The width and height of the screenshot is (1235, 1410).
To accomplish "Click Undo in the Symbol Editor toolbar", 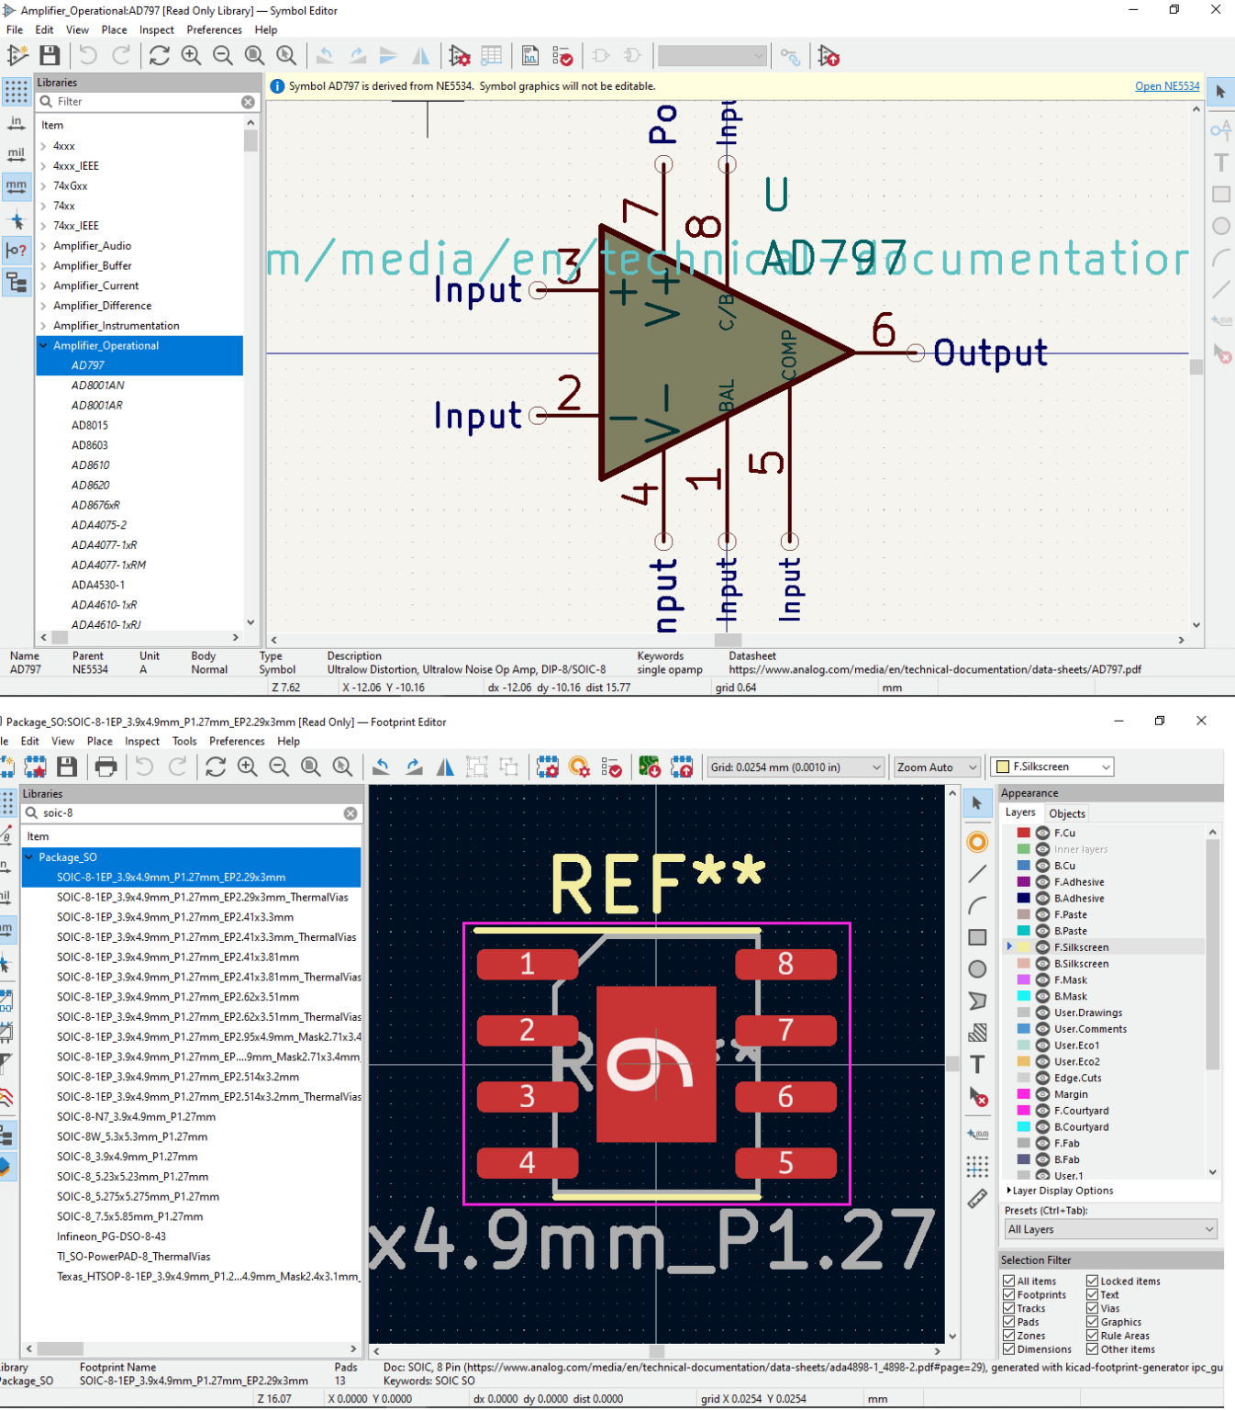I will point(88,56).
